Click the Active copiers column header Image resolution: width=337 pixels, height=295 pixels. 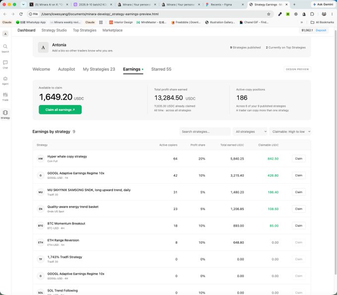point(168,145)
